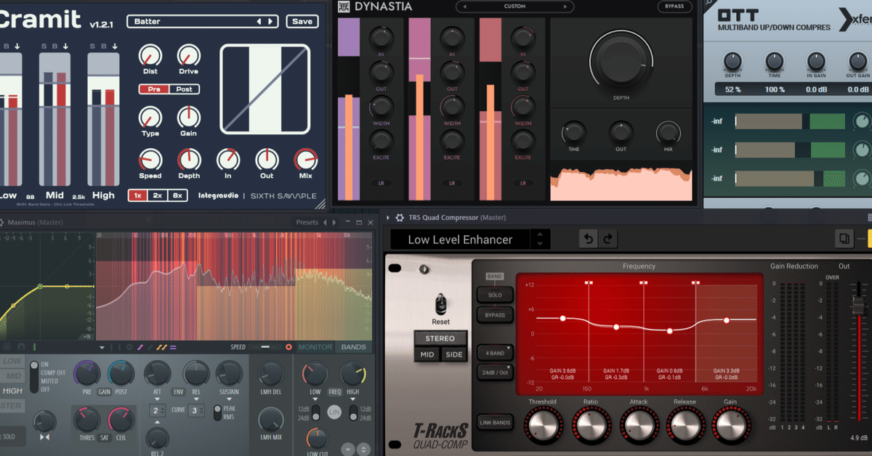Click the Maximus band state ON/OFF switch
This screenshot has width=872, height=456.
click(33, 375)
